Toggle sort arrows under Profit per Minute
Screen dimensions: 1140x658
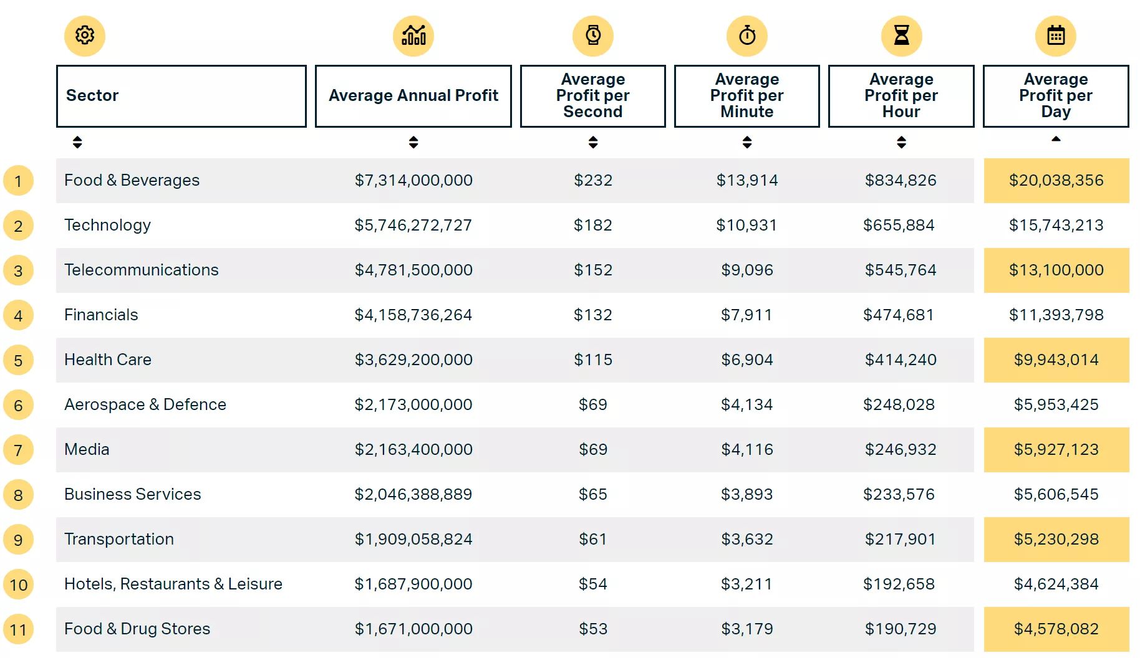click(x=747, y=142)
